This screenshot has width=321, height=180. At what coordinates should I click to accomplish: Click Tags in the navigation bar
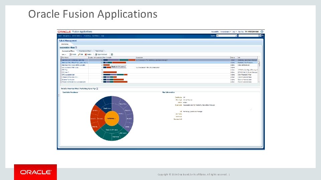103,36
